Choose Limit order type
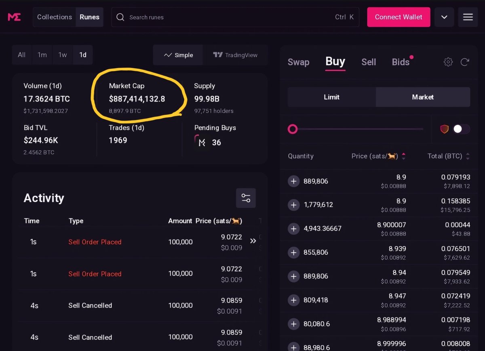The height and width of the screenshot is (351, 485). point(331,97)
